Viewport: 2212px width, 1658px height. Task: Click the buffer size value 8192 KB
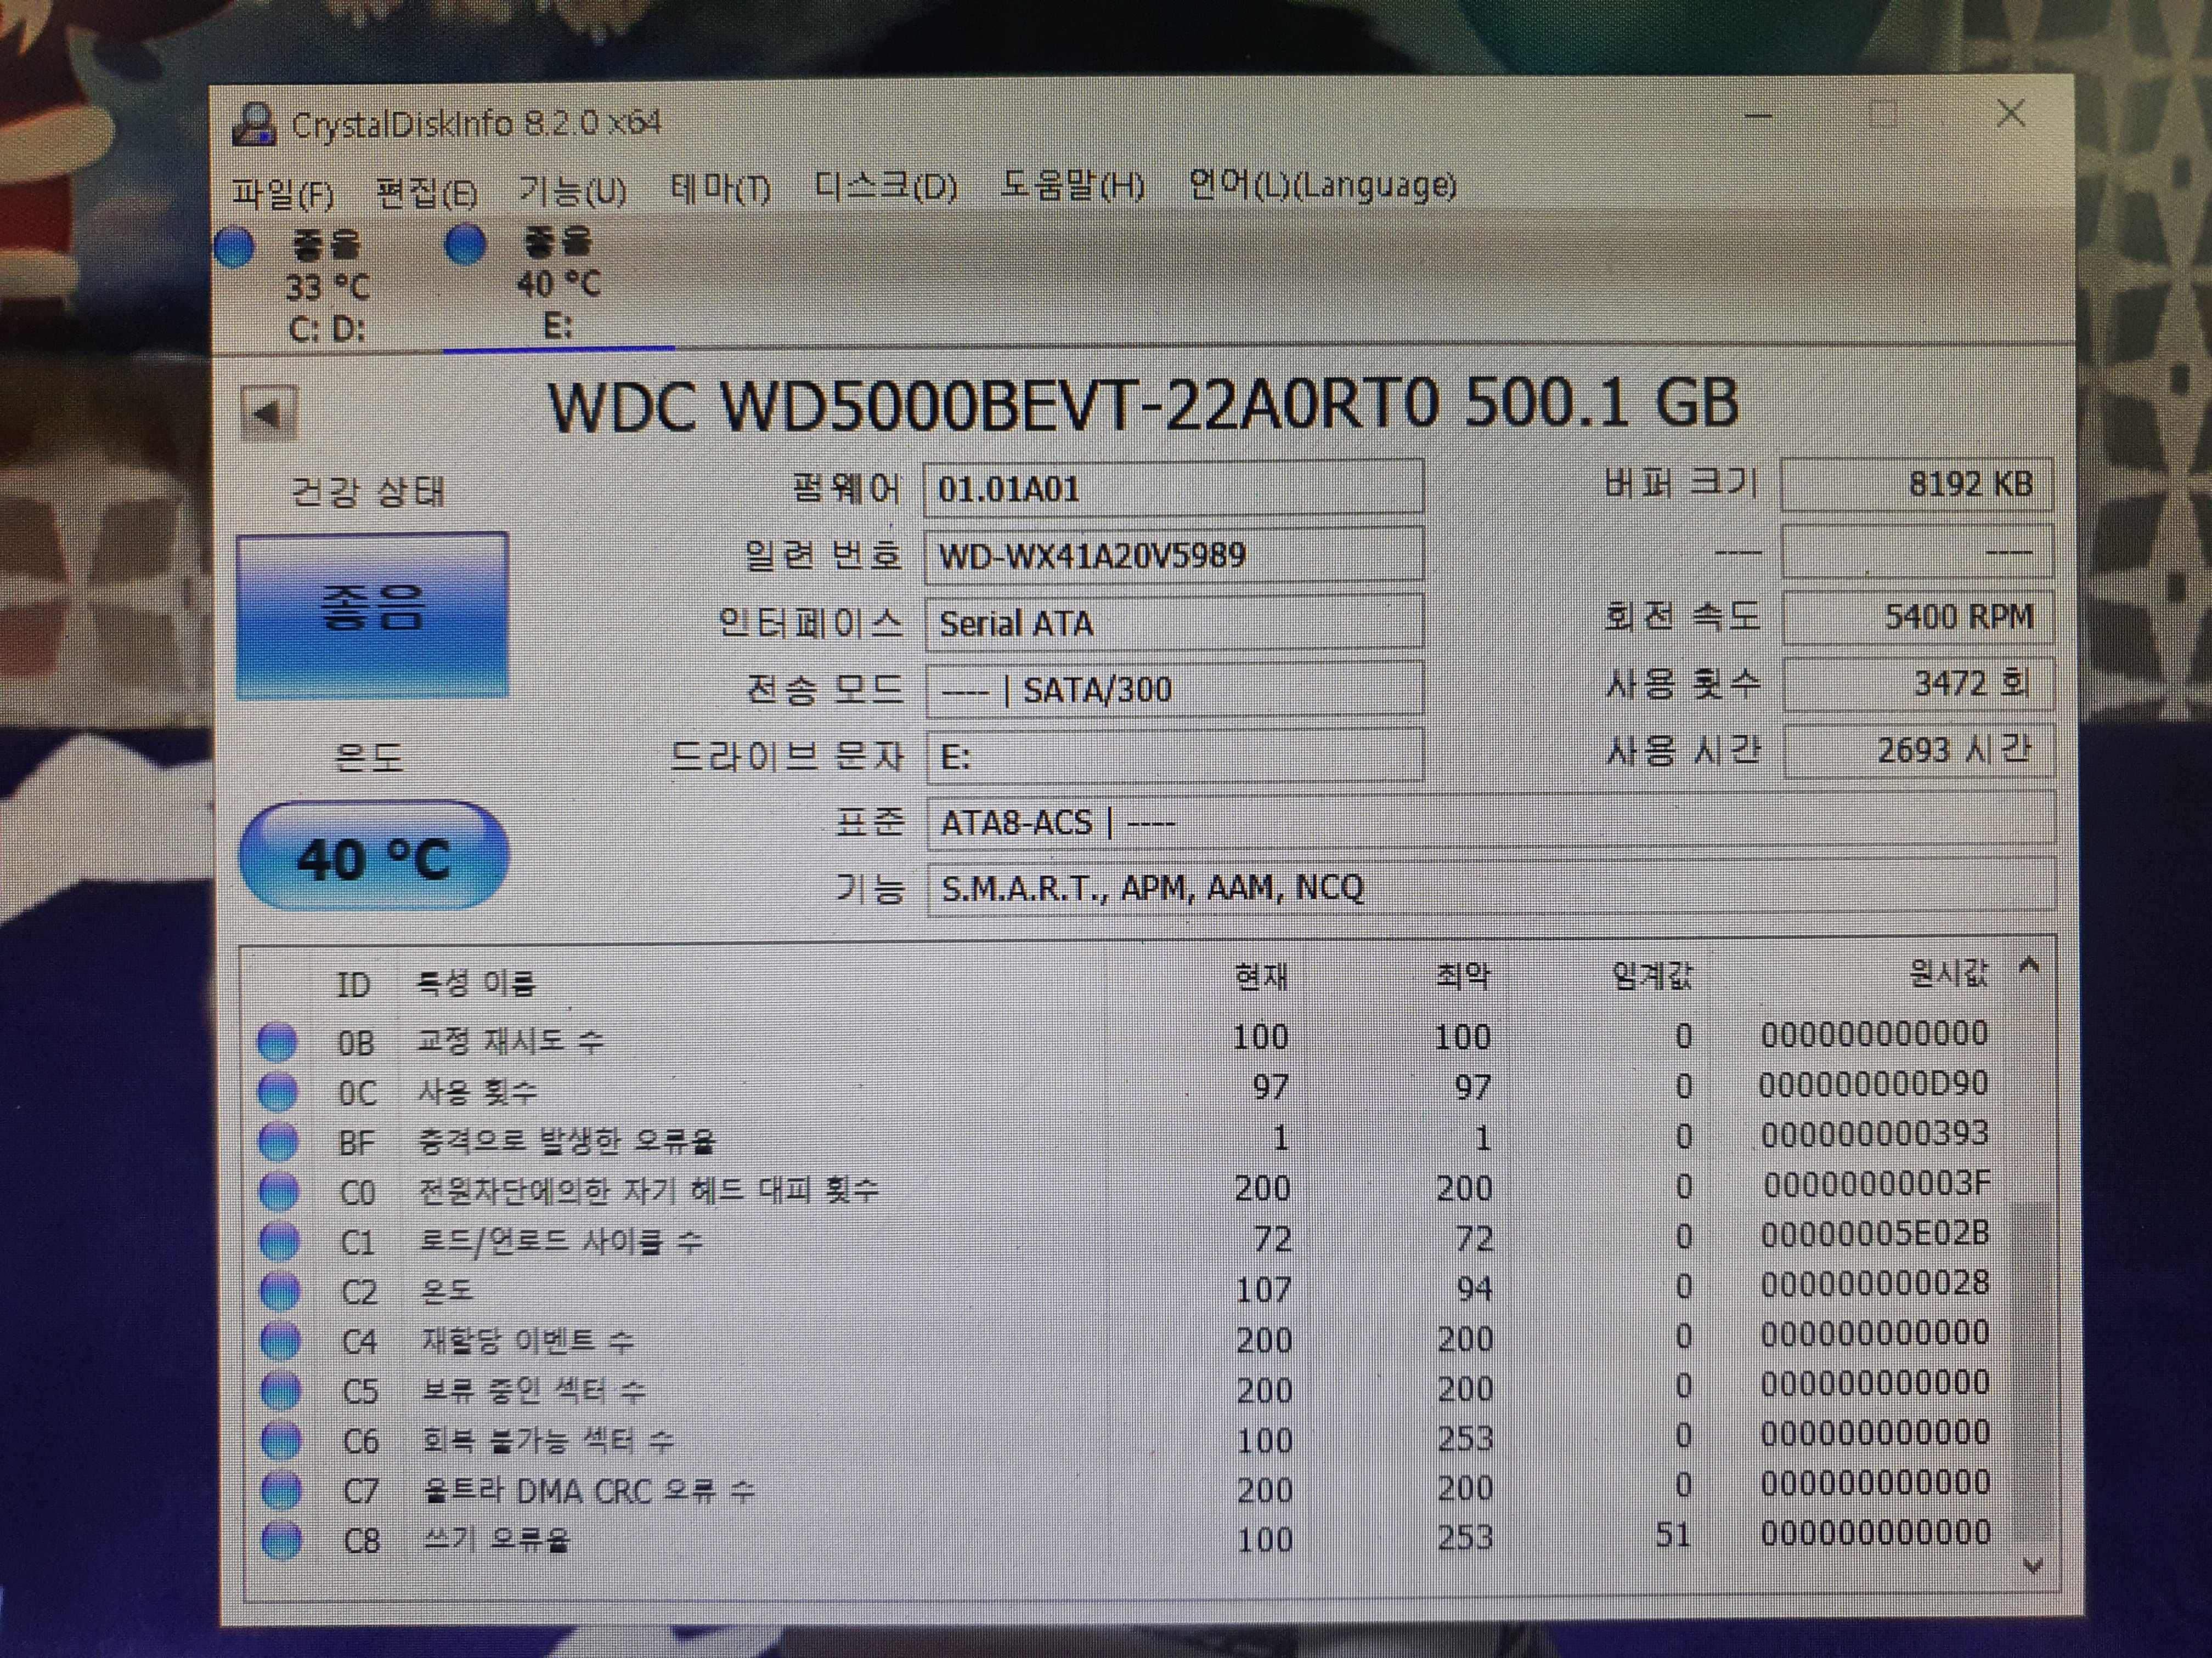(1917, 485)
